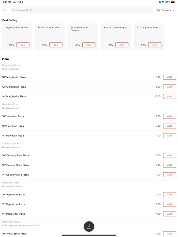Open the floating Menu button
Image resolution: width=178 pixels, height=237 pixels.
(89, 226)
